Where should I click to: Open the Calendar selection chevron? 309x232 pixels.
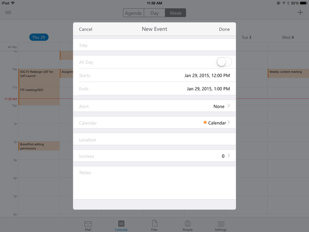click(x=229, y=122)
